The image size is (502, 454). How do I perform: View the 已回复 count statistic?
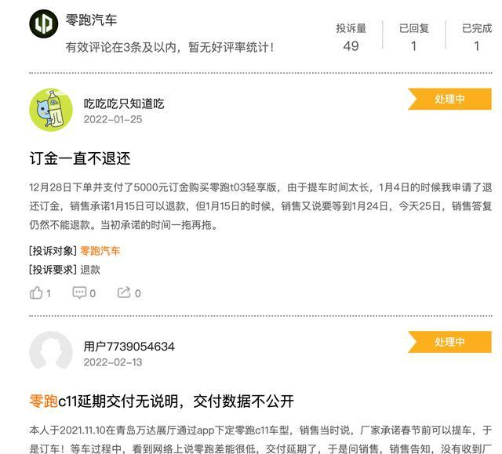413,37
